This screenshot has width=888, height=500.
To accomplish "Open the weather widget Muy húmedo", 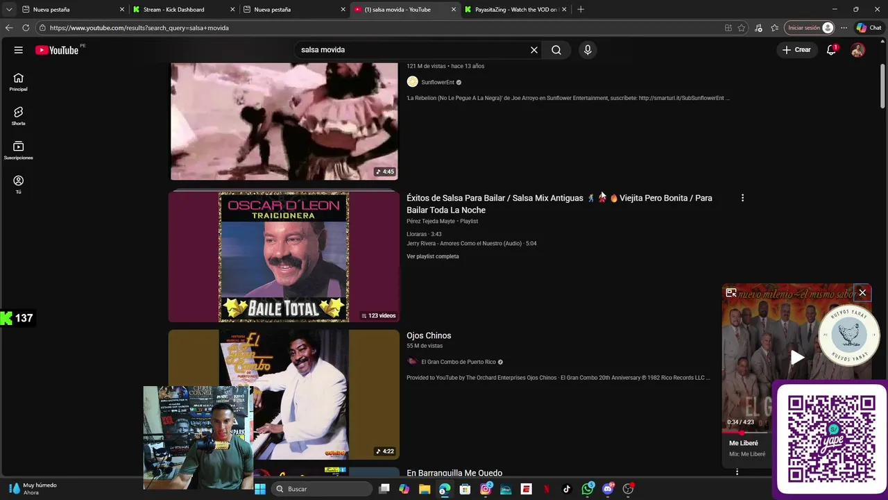I will click(33, 489).
